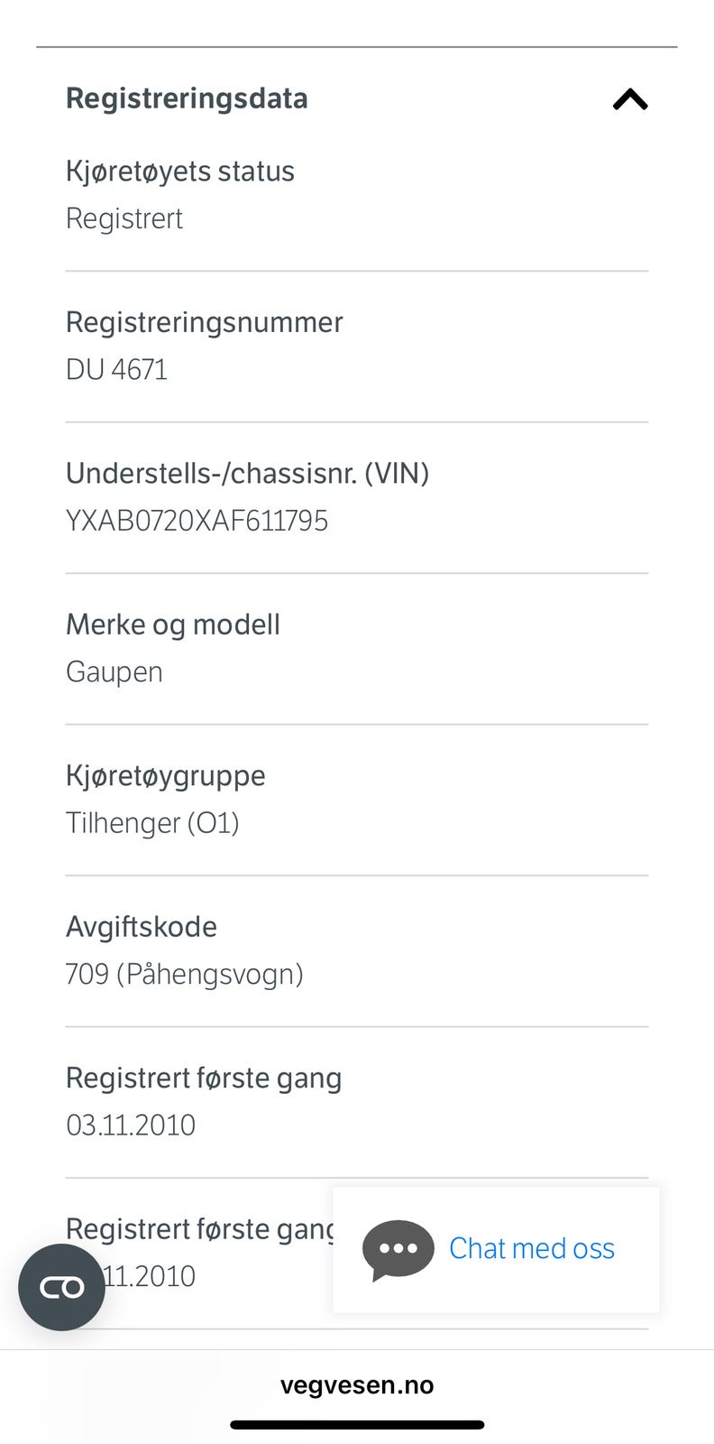The height and width of the screenshot is (1444, 714).
Task: Click the Registrert status value
Action: (124, 218)
